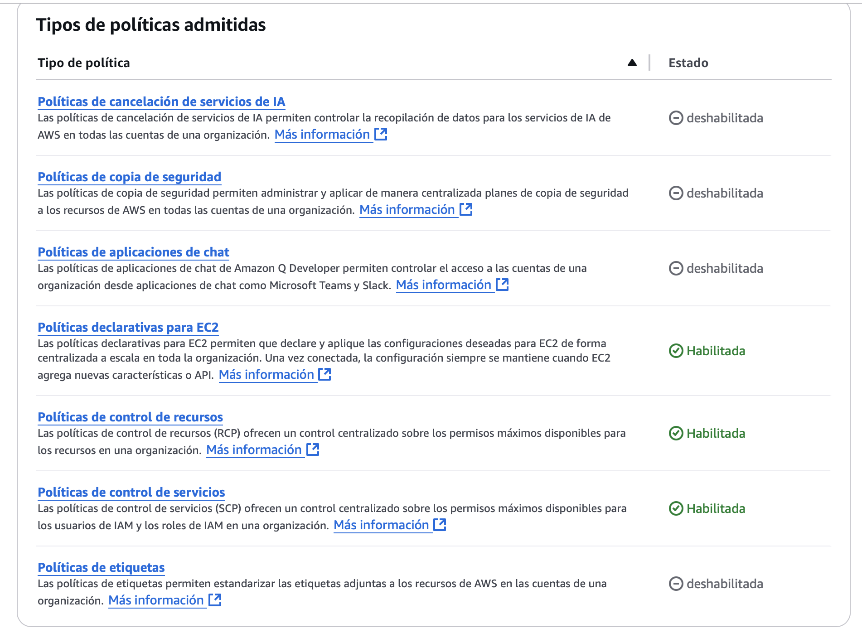Open Políticas de control de servicios link
862x638 pixels.
pos(131,492)
